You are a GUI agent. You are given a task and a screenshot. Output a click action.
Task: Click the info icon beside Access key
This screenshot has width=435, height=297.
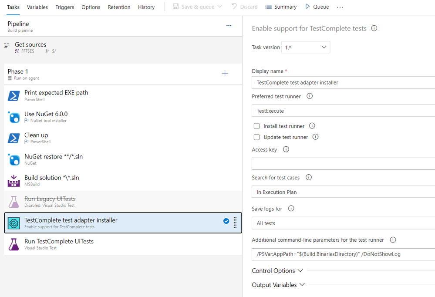pyautogui.click(x=286, y=149)
